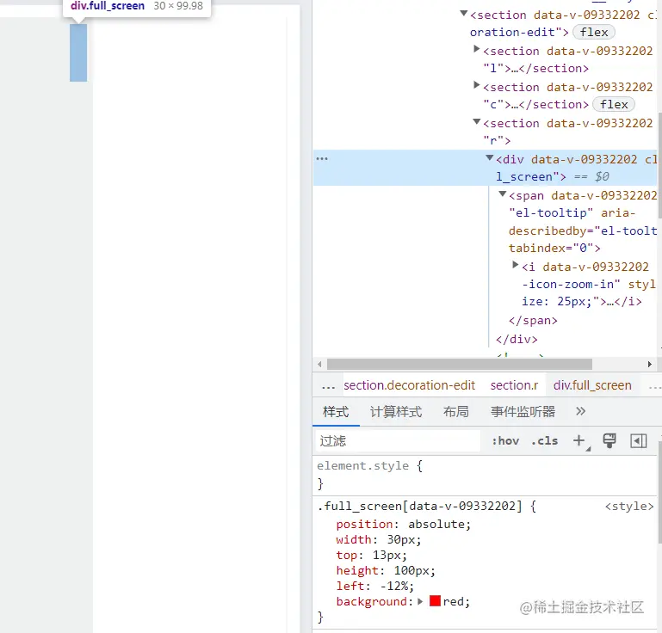Image resolution: width=662 pixels, height=633 pixels.
Task: Open the row actions ellipsis on selected div
Action: click(322, 158)
